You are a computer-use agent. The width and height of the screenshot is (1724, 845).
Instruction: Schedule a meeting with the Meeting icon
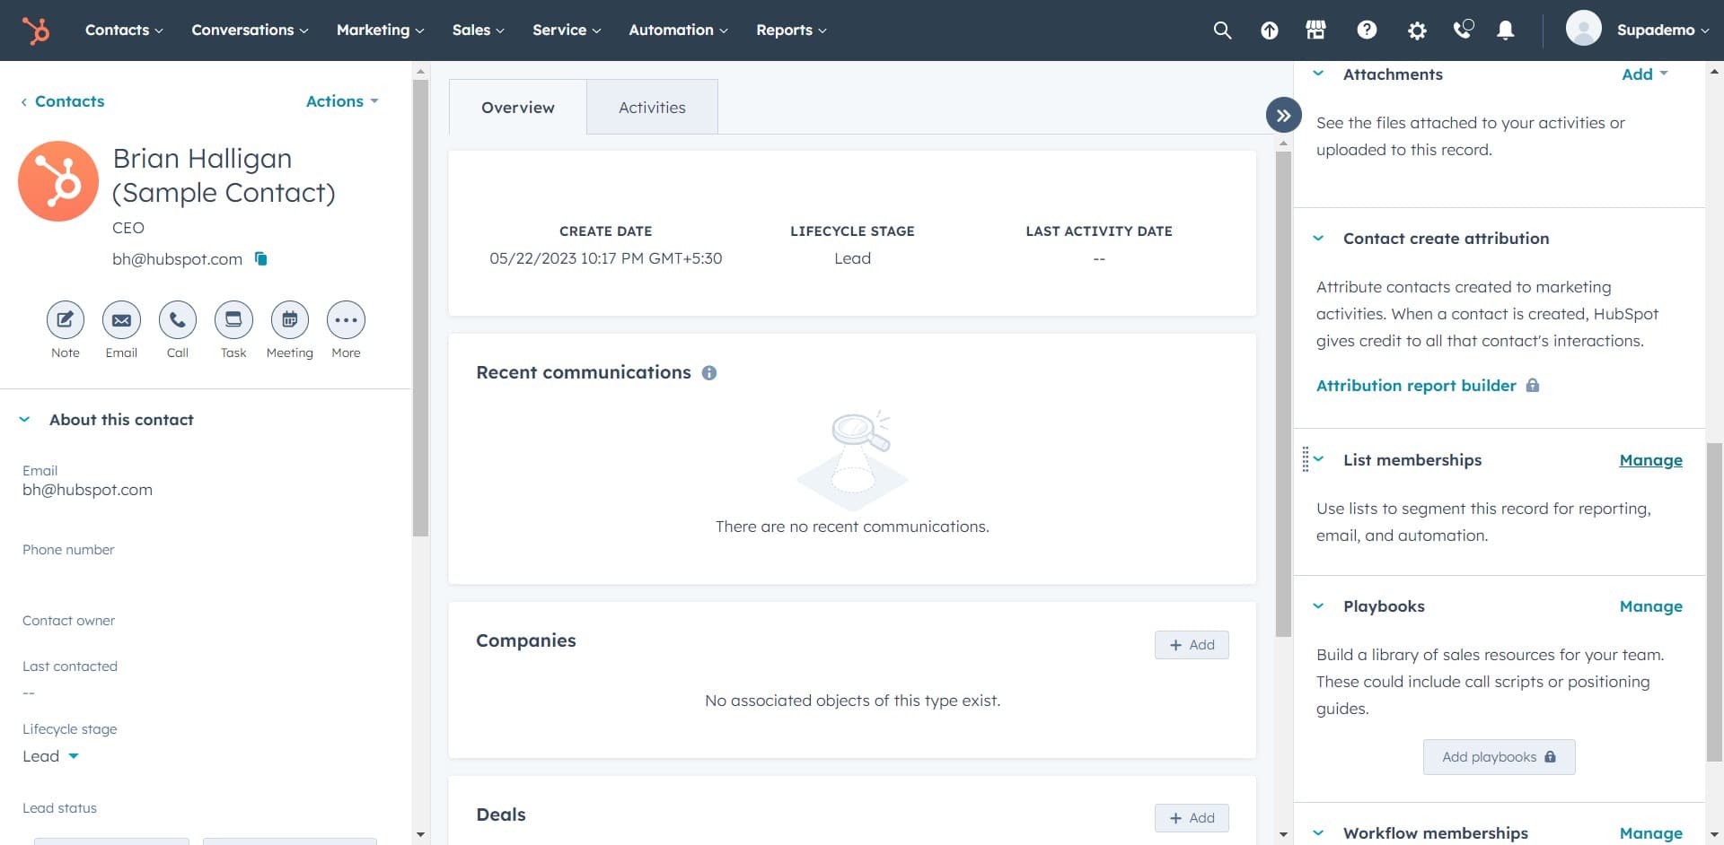289,319
